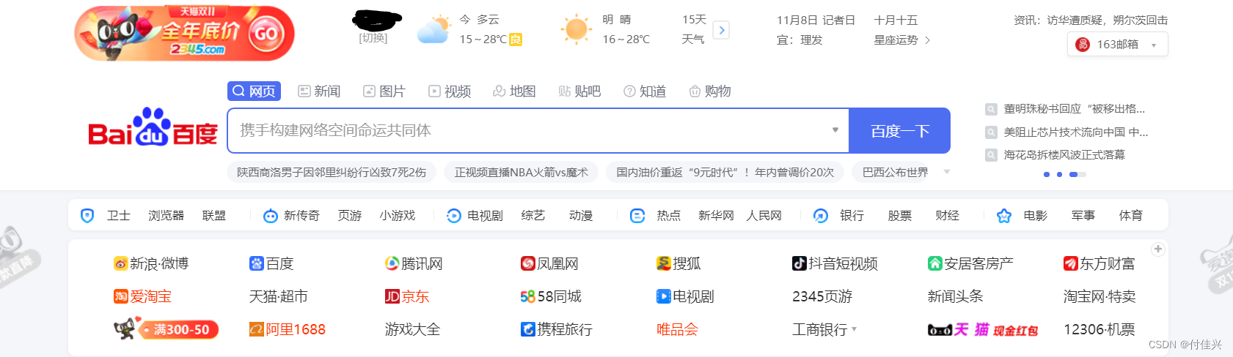The image size is (1233, 357).
Task: Open 搜狐 site link
Action: 678,263
